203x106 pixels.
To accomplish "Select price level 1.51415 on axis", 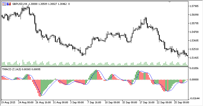I will tap(194, 58).
